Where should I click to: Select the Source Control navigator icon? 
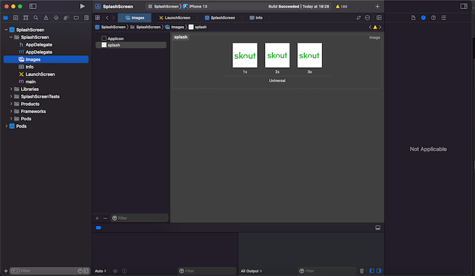[x=16, y=18]
